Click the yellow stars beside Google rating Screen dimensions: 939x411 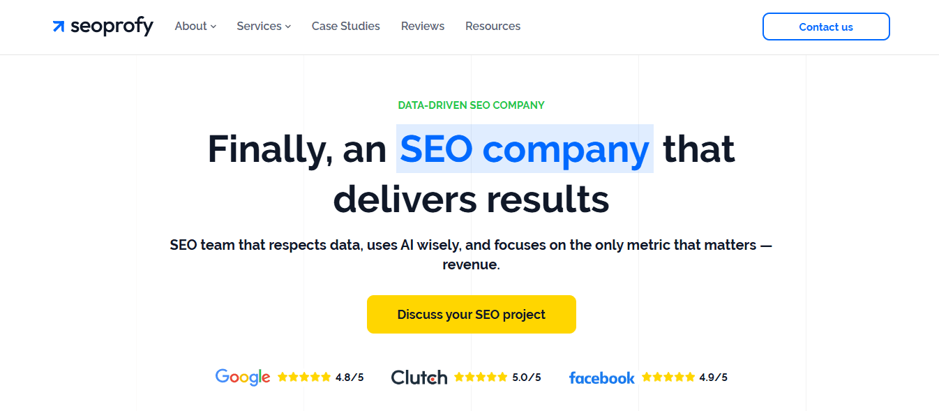pos(304,377)
